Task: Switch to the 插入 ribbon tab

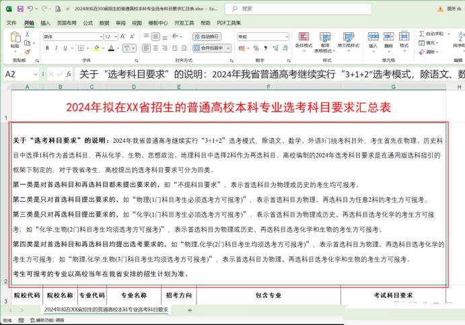Action: [x=45, y=23]
